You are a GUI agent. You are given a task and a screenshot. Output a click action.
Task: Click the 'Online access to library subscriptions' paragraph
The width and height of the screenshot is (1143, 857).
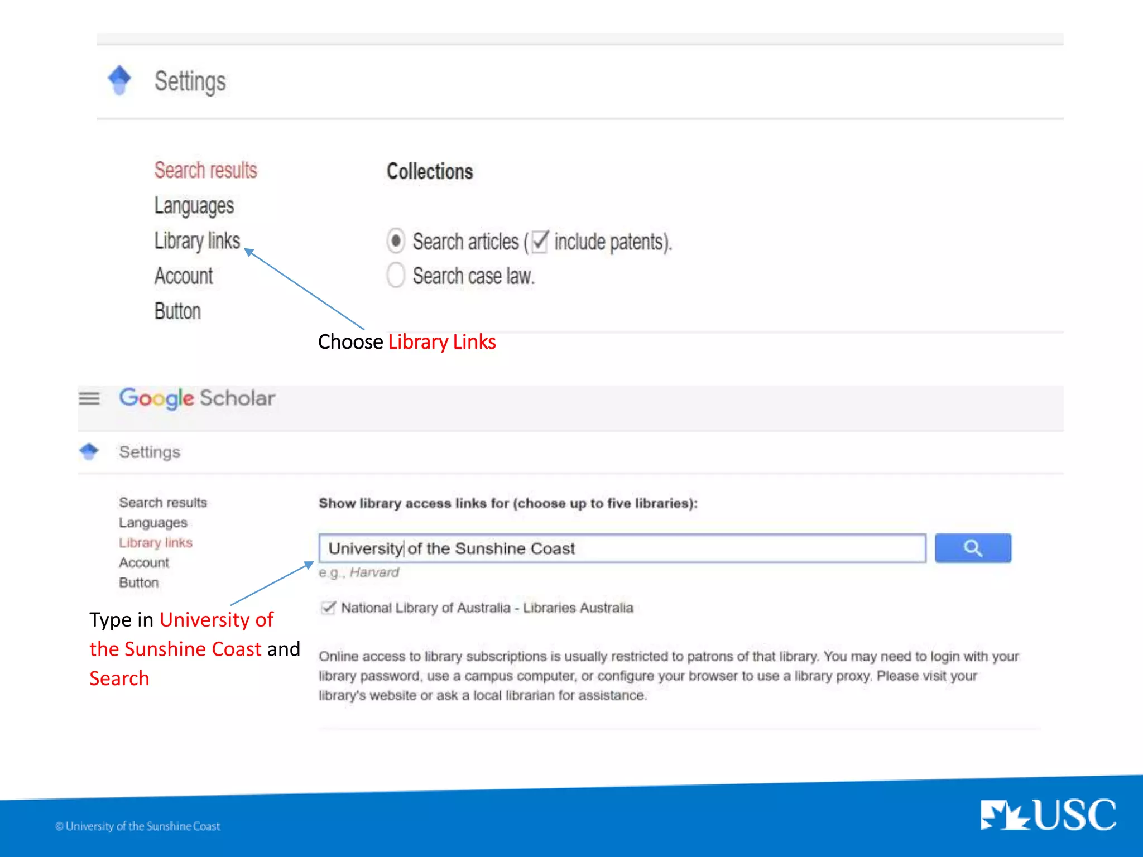(669, 676)
